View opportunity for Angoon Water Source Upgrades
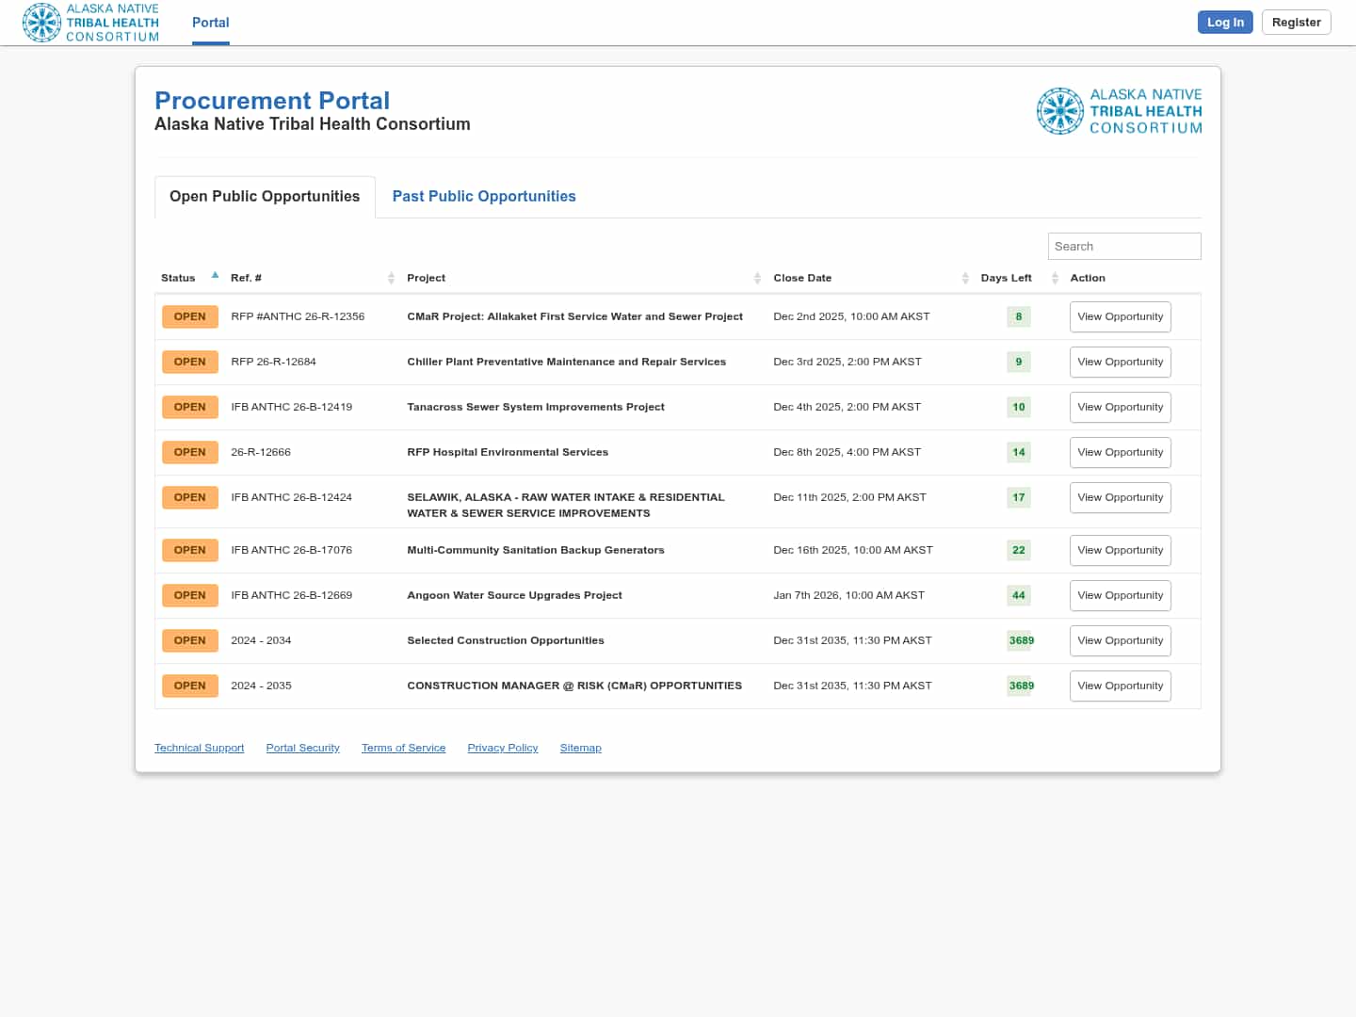 (1120, 595)
